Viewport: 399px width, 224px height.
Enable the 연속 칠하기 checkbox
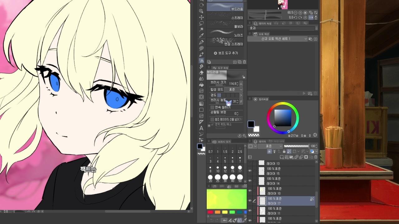[212, 107]
